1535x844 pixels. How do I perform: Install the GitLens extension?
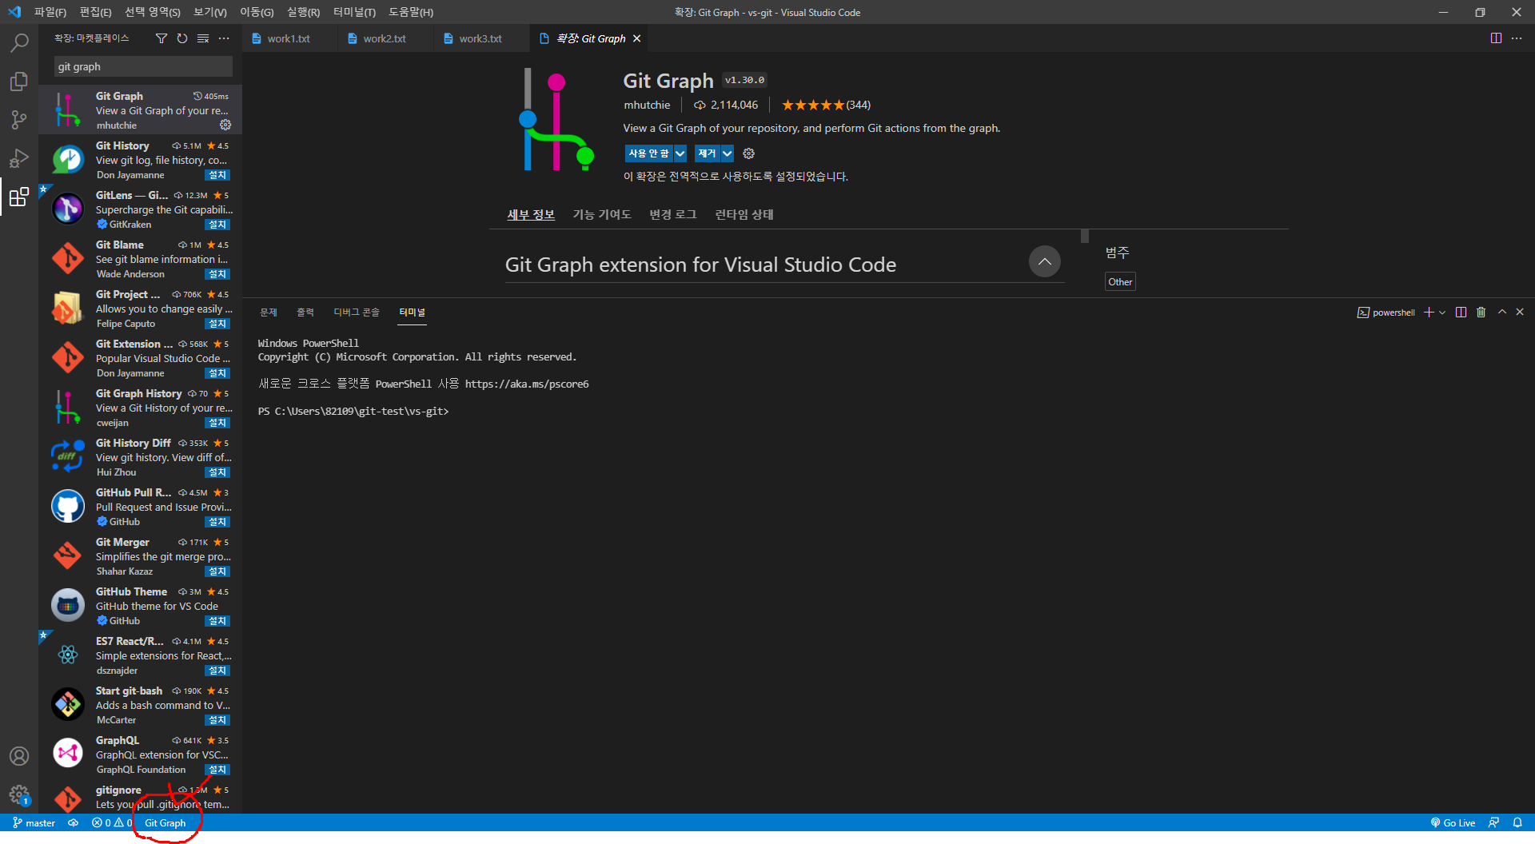tap(217, 225)
